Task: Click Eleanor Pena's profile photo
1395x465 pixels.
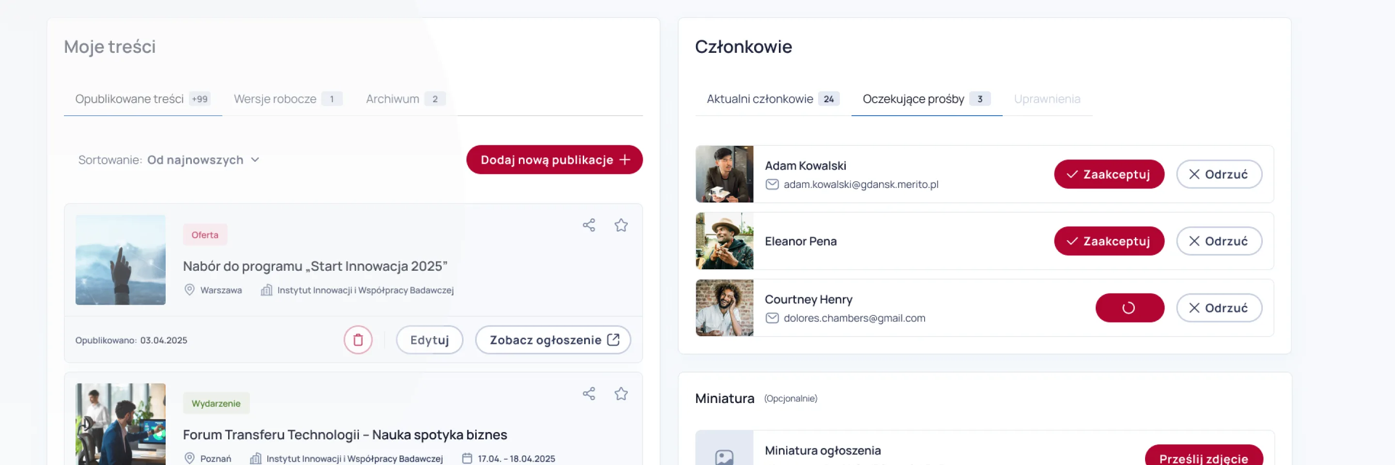Action: click(724, 241)
